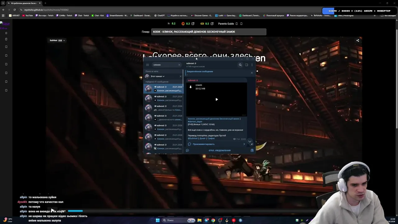The image size is (398, 224).
Task: Open 'Discover Games' bookmark
Action: pyautogui.click(x=201, y=16)
